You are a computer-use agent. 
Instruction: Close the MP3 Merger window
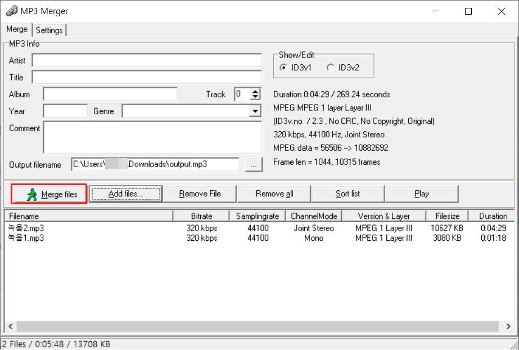point(501,11)
